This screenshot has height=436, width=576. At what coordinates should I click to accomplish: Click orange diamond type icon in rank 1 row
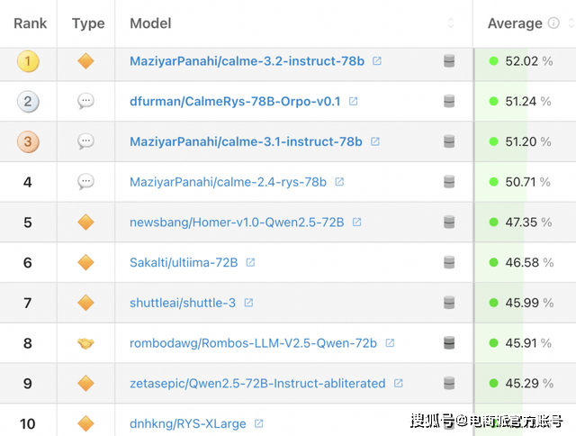(86, 61)
